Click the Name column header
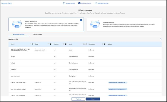The image size is (167, 102). (12, 44)
